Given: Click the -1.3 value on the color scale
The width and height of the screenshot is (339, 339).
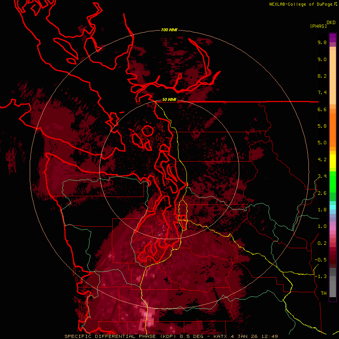Looking at the screenshot, I should pyautogui.click(x=321, y=276).
